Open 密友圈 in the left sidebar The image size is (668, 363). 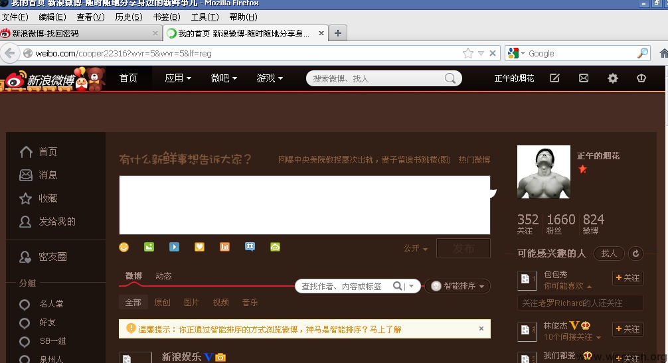coord(43,257)
